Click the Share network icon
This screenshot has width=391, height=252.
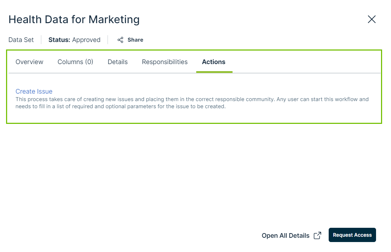tap(120, 40)
